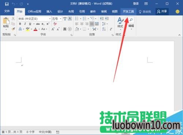Open the Office应用 tab
The image size is (183, 135).
(x=34, y=12)
